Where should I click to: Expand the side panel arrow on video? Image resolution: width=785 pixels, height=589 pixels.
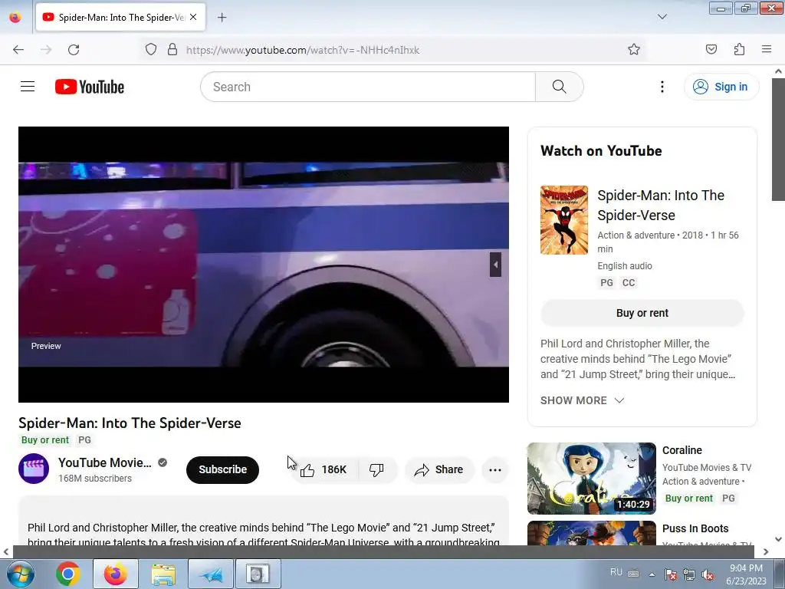(495, 265)
